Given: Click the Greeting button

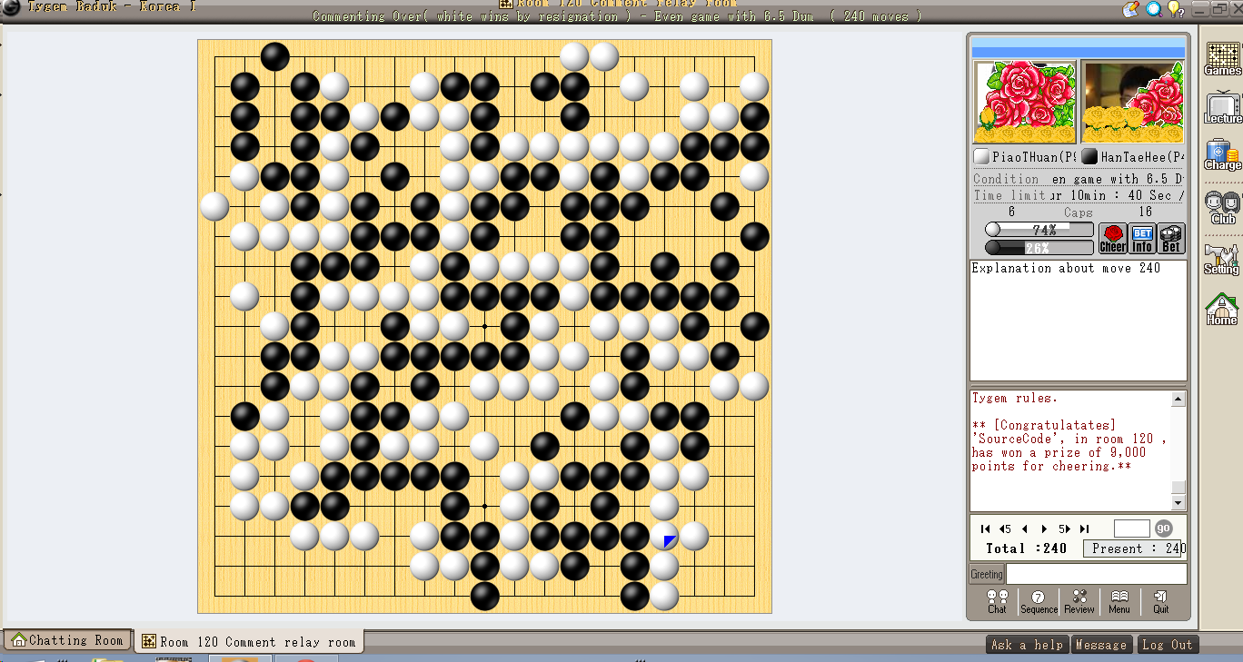Looking at the screenshot, I should pyautogui.click(x=987, y=574).
